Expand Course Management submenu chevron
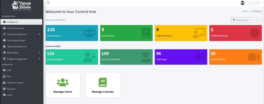 click(x=39, y=34)
